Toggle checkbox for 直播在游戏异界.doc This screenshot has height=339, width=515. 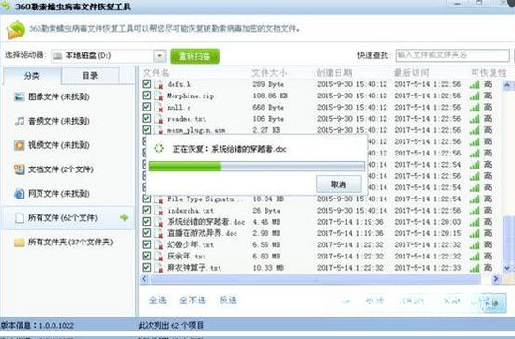146,233
